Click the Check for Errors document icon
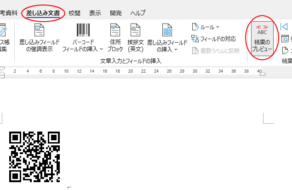This screenshot has width=292, height=190. [x=286, y=50]
